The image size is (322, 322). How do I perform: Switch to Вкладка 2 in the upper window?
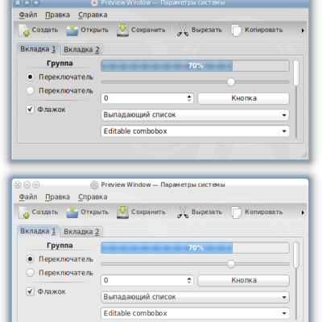point(81,50)
